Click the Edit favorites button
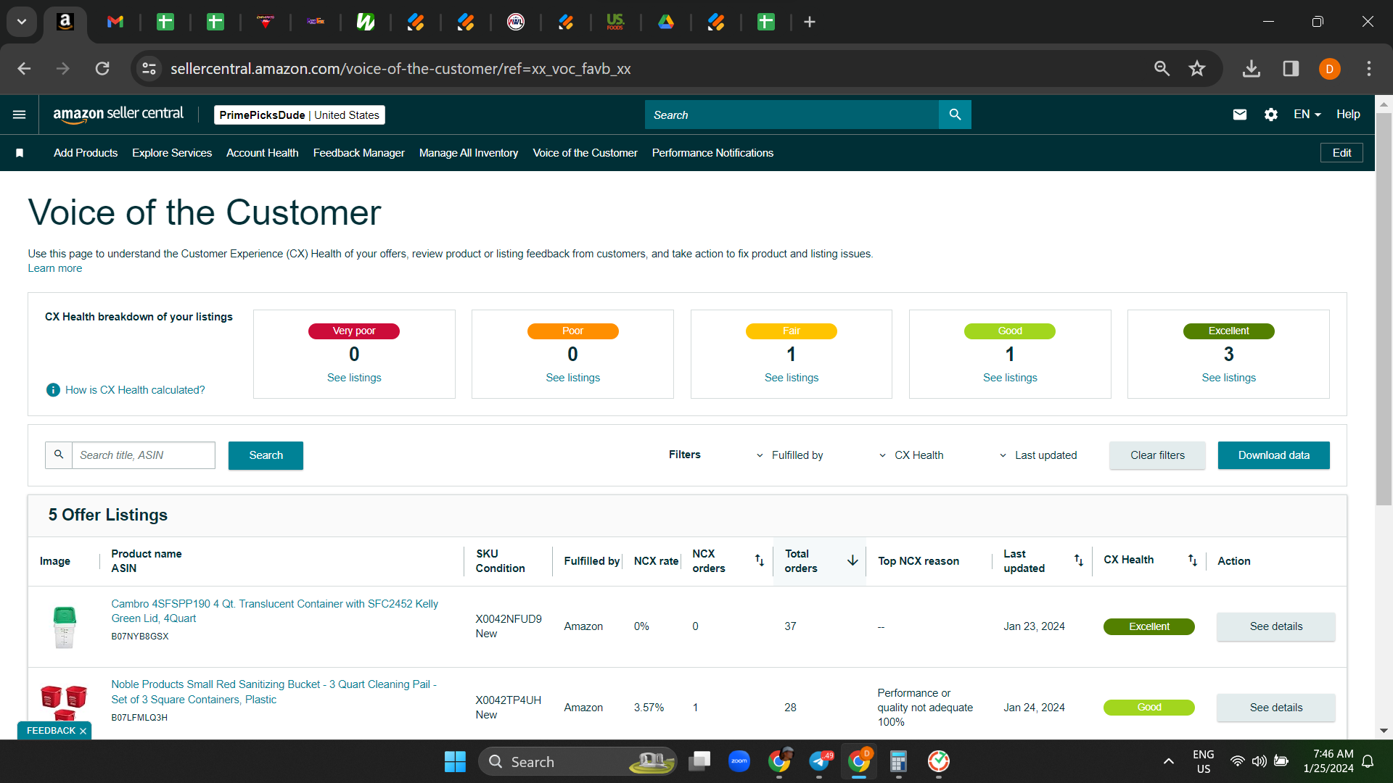Viewport: 1393px width, 783px height. (x=1341, y=153)
